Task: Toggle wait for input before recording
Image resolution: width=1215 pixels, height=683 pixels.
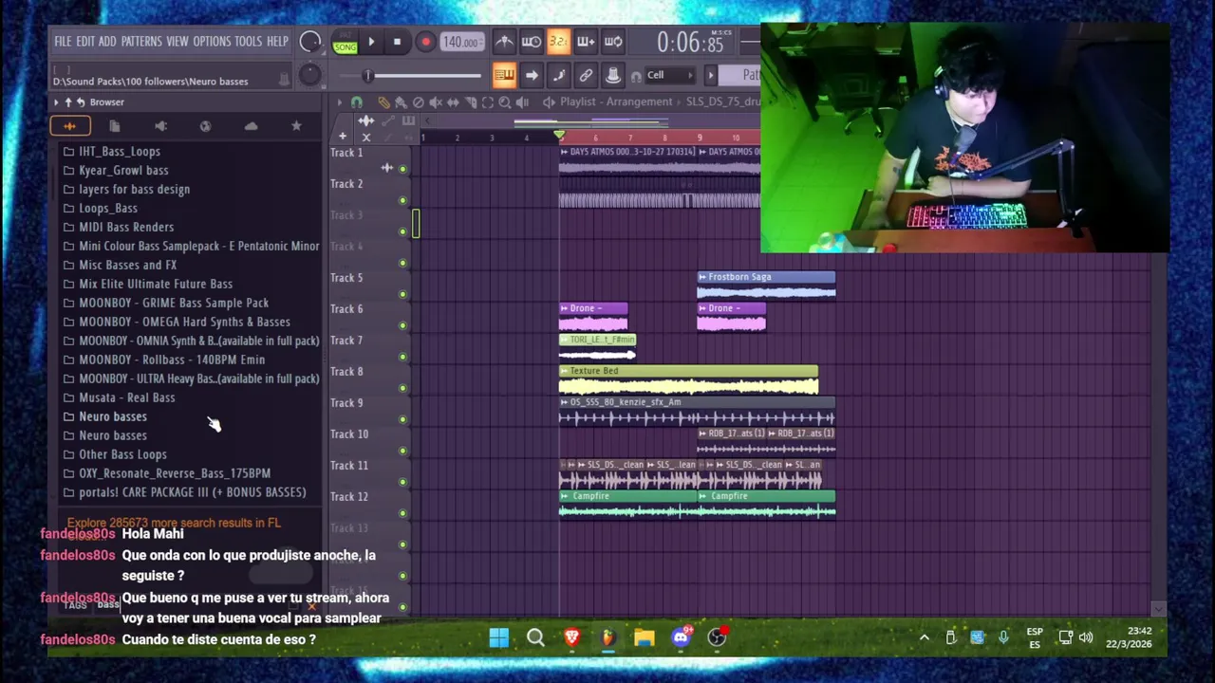Action: click(532, 42)
